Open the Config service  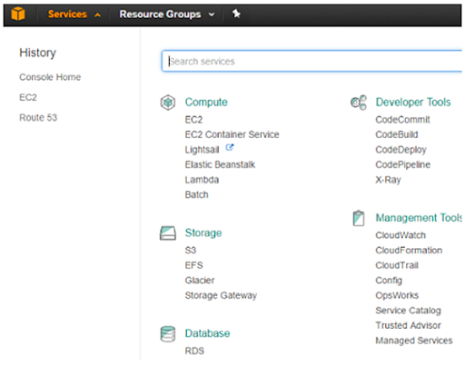point(389,281)
